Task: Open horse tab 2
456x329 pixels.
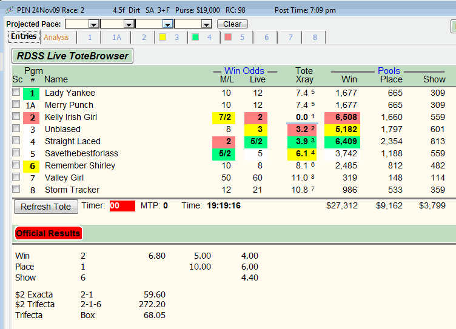Action: click(144, 38)
